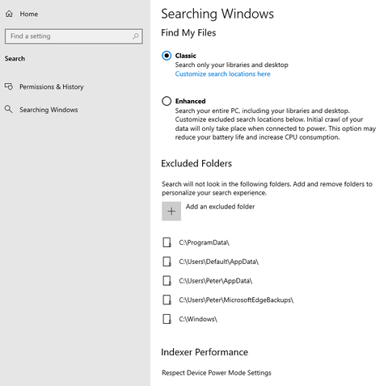The image size is (388, 386).
Task: Click in the Find a setting field
Action: (x=74, y=36)
